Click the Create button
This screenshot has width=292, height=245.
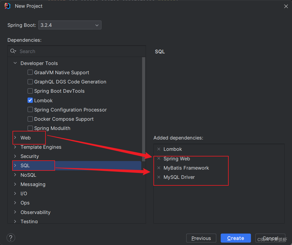point(236,238)
